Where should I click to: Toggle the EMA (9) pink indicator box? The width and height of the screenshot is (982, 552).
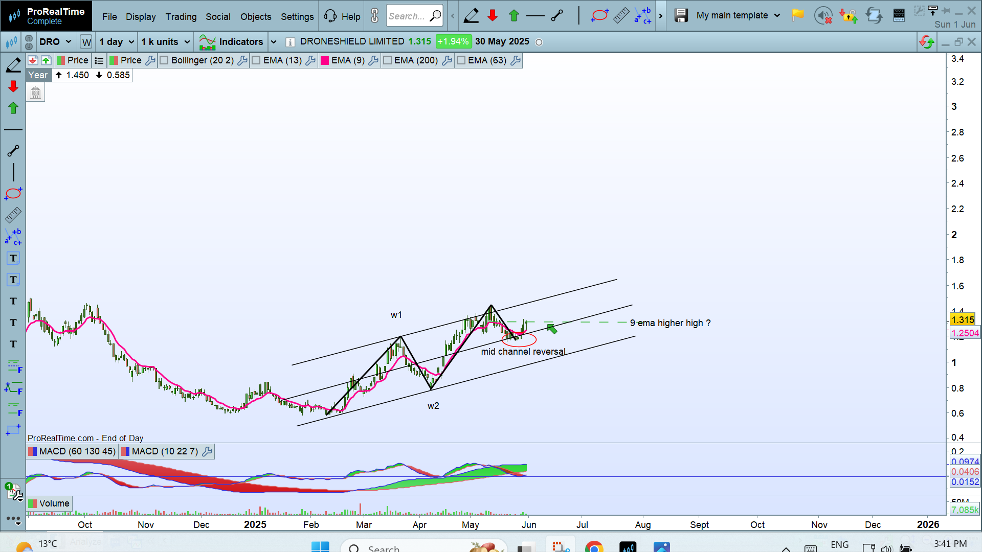click(x=324, y=60)
